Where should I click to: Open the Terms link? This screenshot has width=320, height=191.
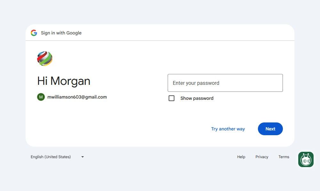click(284, 157)
